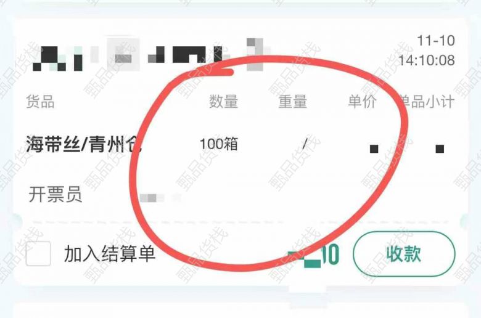Tap the masked unit price square
481x318 pixels.
(x=374, y=149)
